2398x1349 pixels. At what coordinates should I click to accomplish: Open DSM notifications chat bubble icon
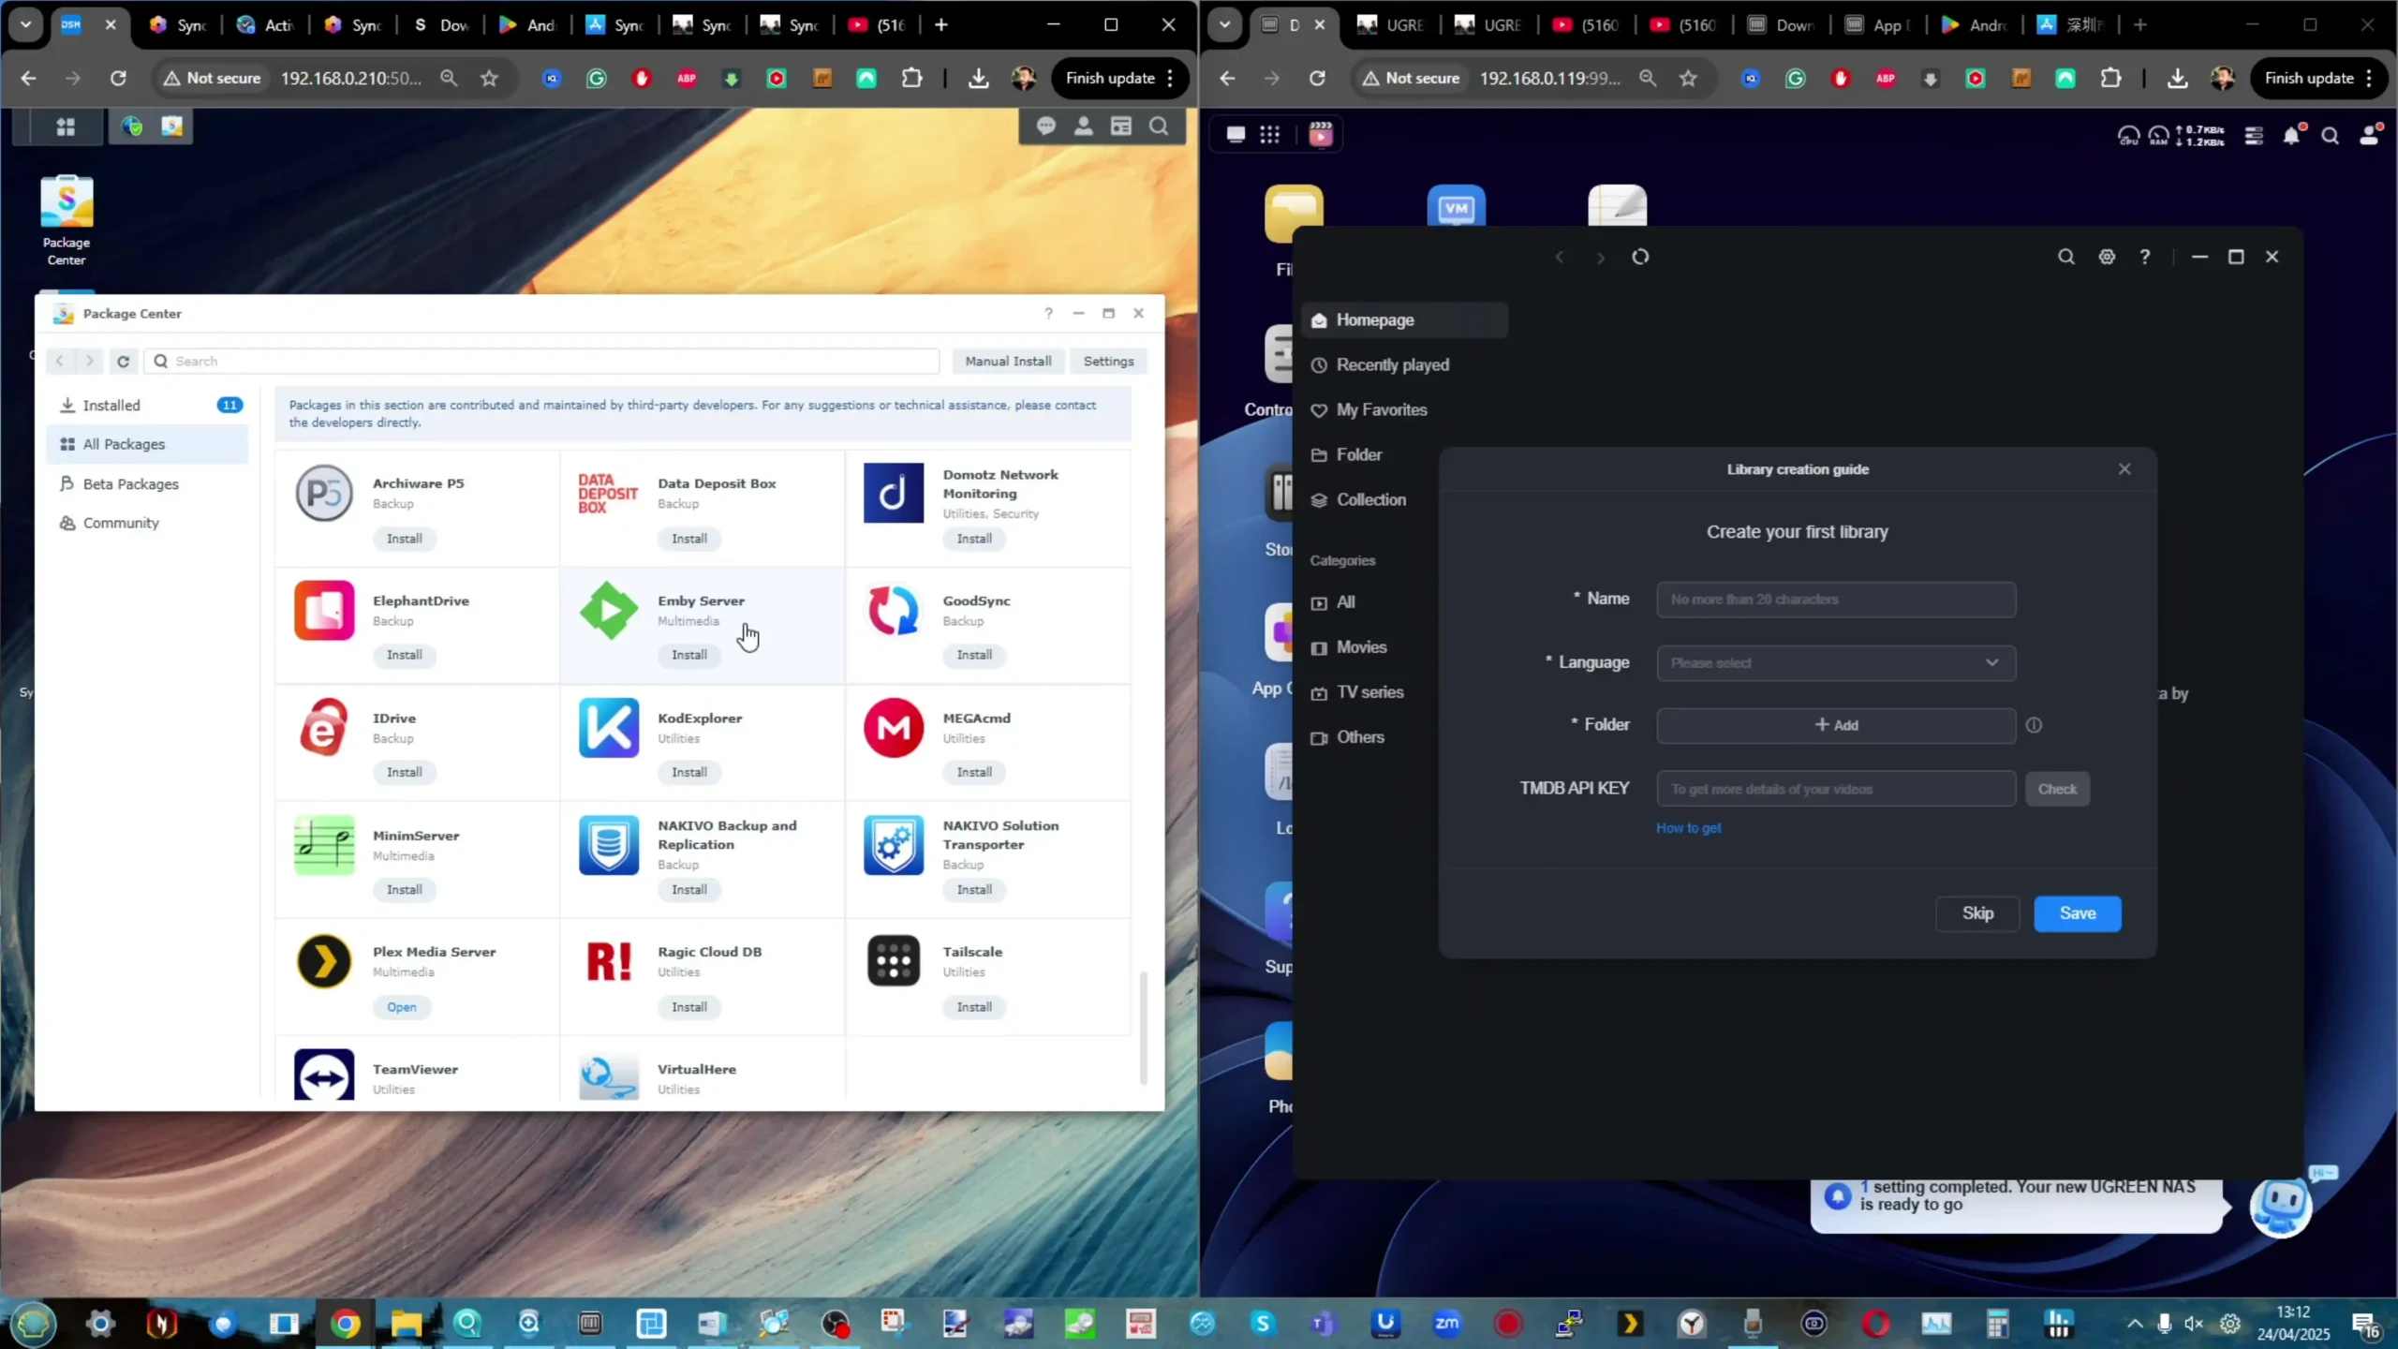[1046, 126]
